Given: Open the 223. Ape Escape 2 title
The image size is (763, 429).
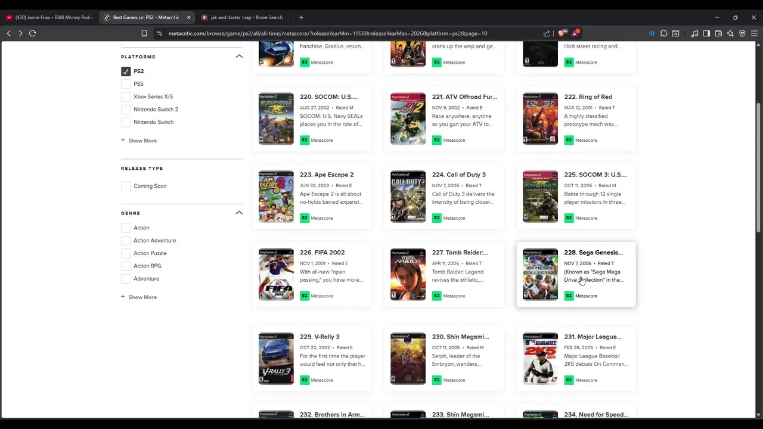Looking at the screenshot, I should click(327, 175).
